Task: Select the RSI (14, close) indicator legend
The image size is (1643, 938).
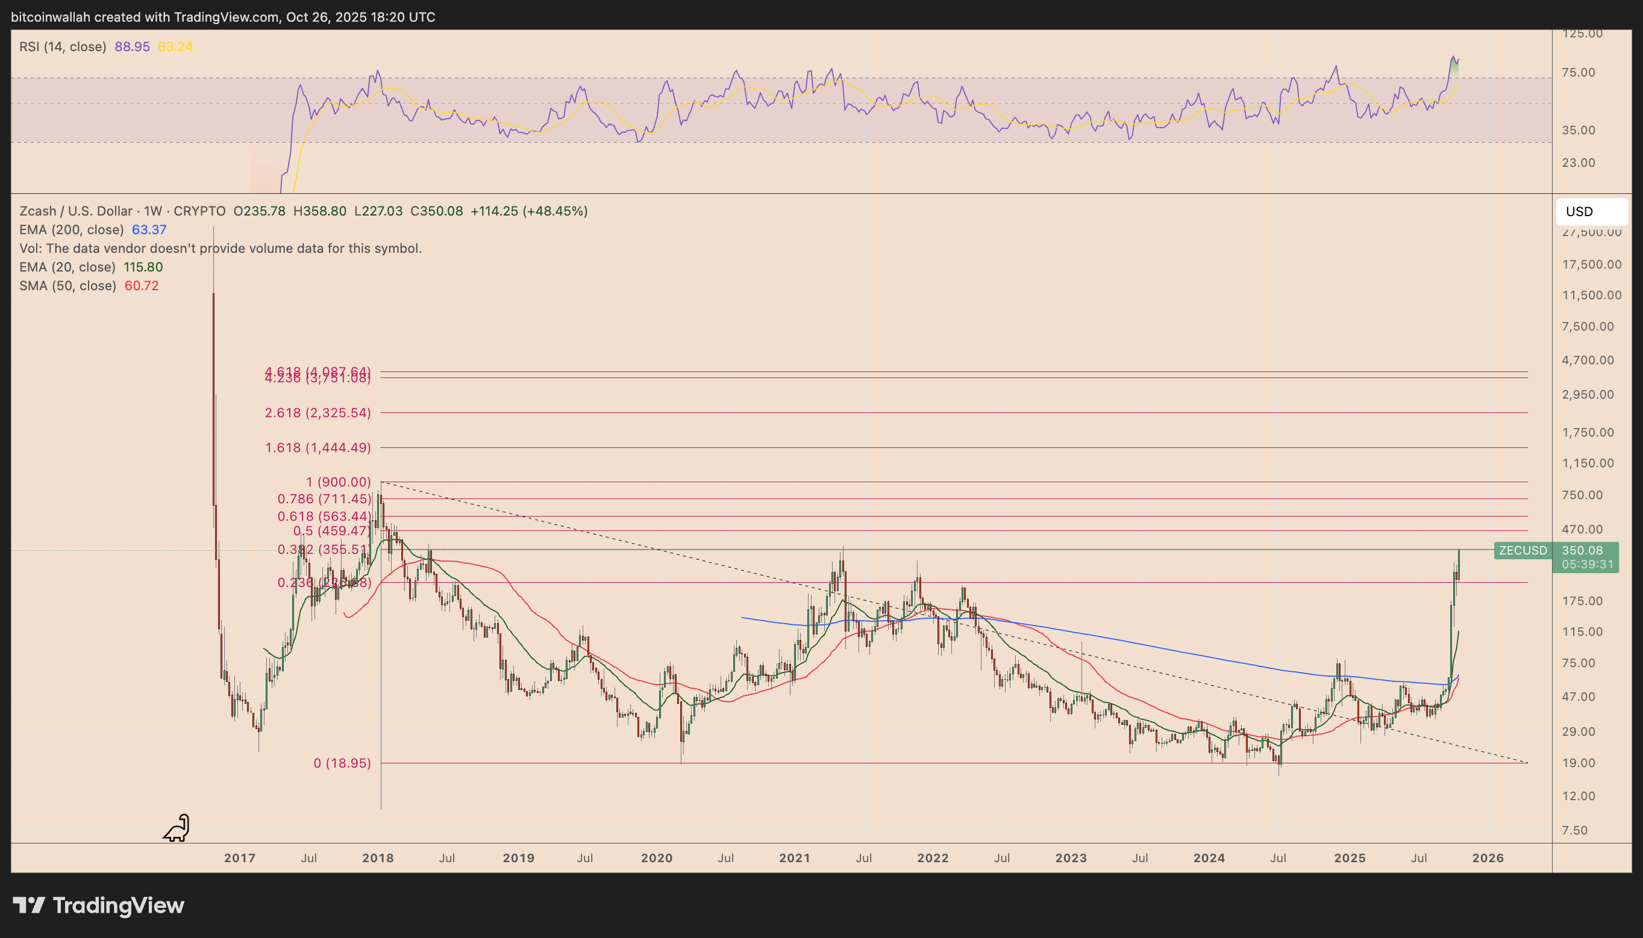Action: [x=63, y=46]
